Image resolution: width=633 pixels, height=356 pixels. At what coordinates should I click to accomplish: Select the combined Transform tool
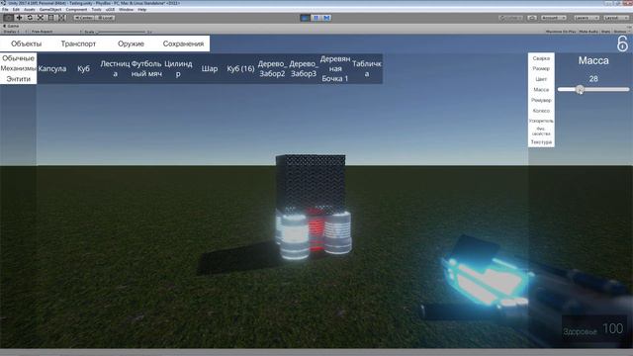coord(62,18)
